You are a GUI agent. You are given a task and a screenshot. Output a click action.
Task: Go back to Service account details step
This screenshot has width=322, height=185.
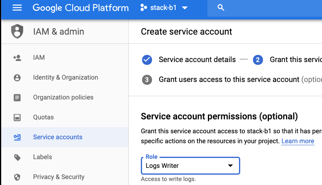pyautogui.click(x=197, y=60)
